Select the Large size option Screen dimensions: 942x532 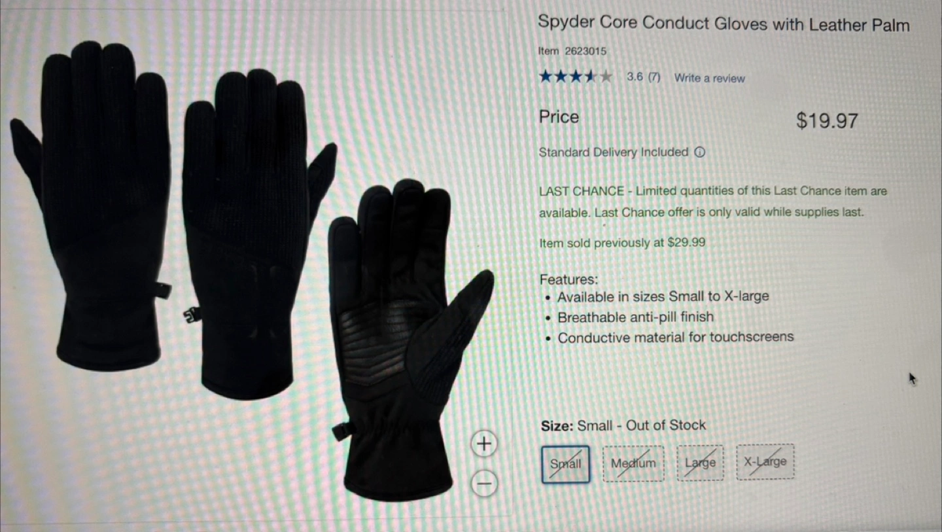[x=701, y=463]
